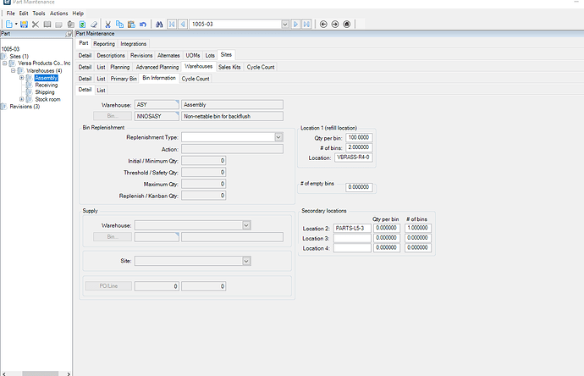Switch to the Primary Bin tab
Viewport: 584px width, 376px height.
click(x=124, y=78)
